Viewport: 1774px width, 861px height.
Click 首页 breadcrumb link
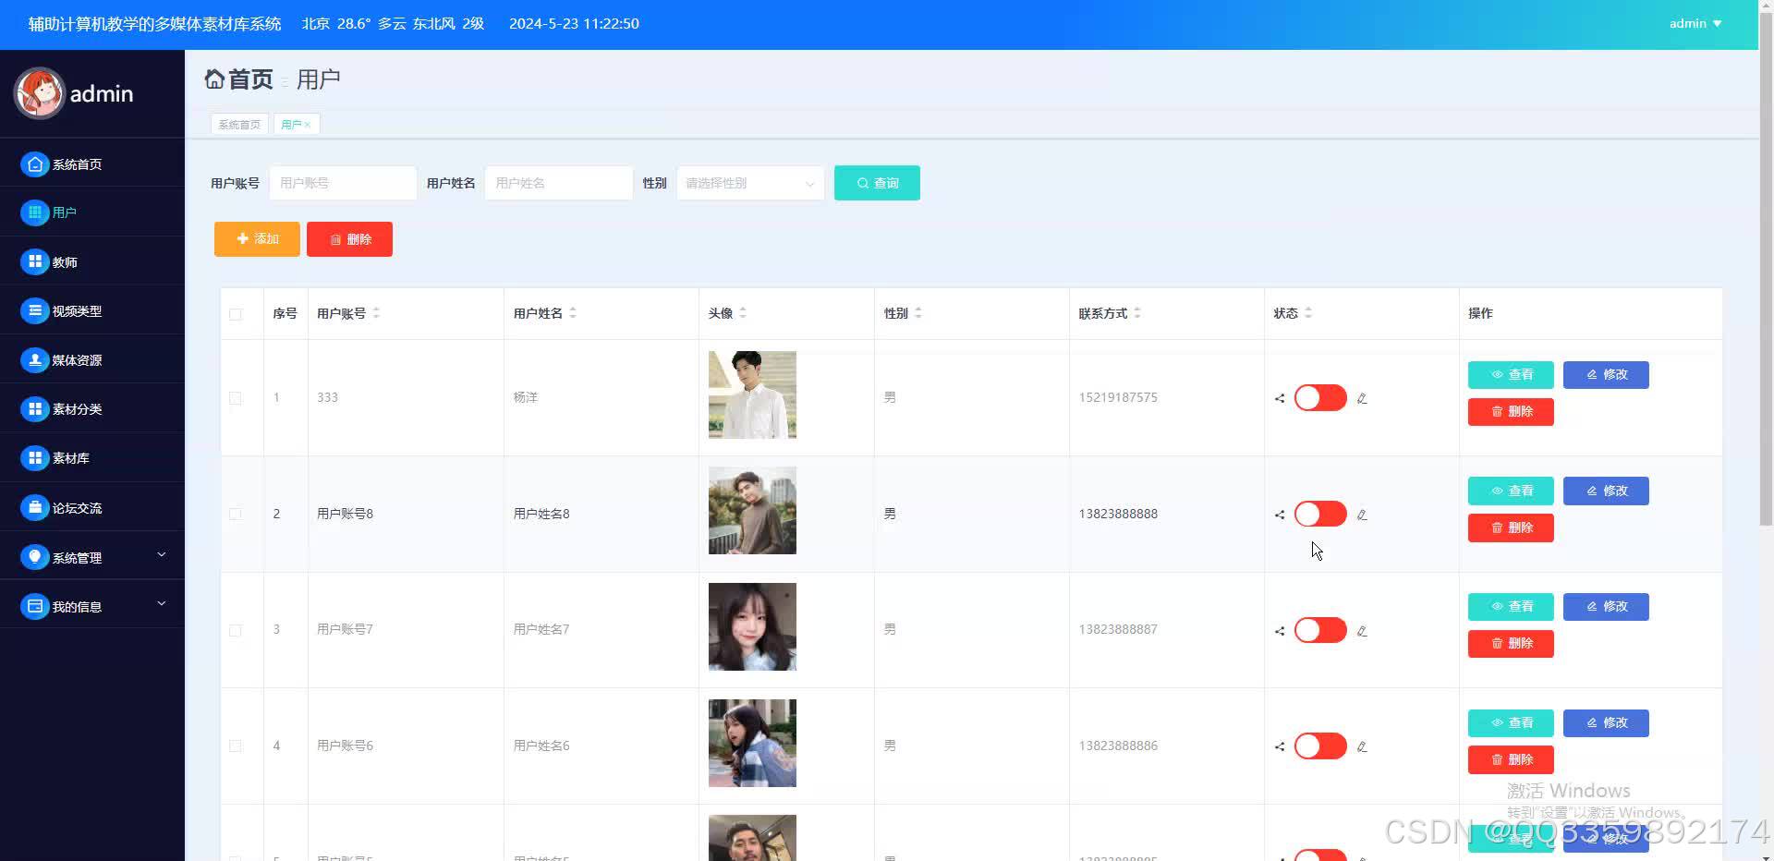(x=250, y=79)
